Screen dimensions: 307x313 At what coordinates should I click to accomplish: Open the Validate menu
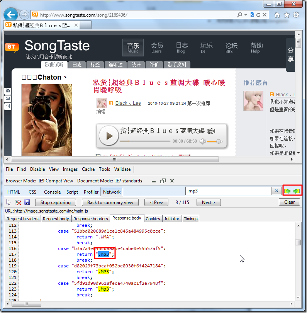tap(122, 169)
